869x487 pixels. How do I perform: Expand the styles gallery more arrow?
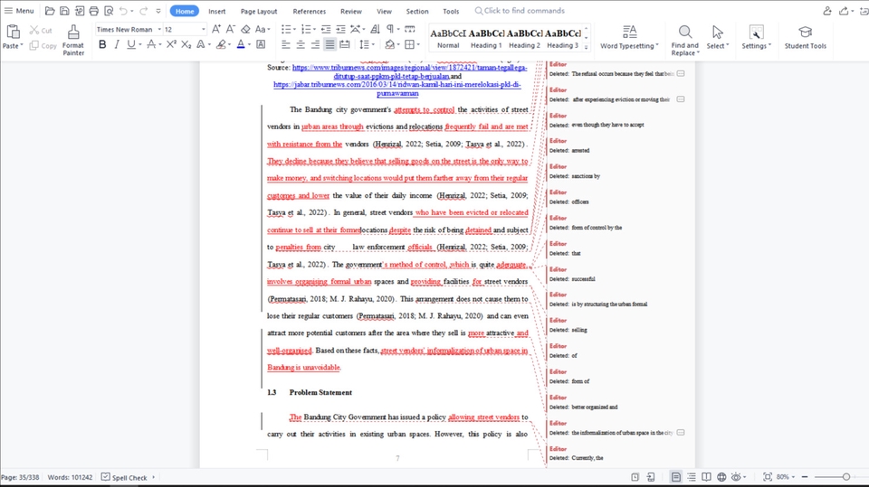pos(587,48)
